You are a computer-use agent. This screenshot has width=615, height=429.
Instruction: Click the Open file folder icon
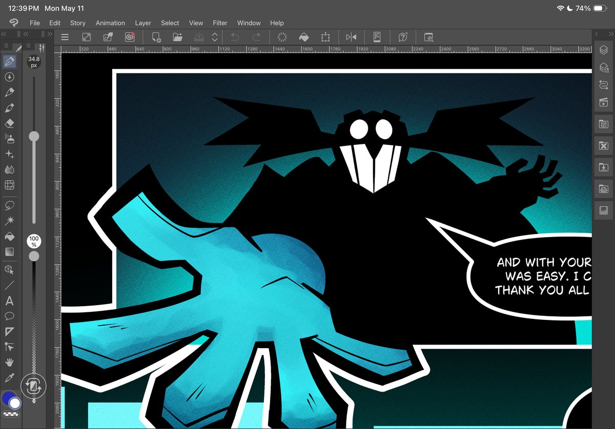point(178,37)
